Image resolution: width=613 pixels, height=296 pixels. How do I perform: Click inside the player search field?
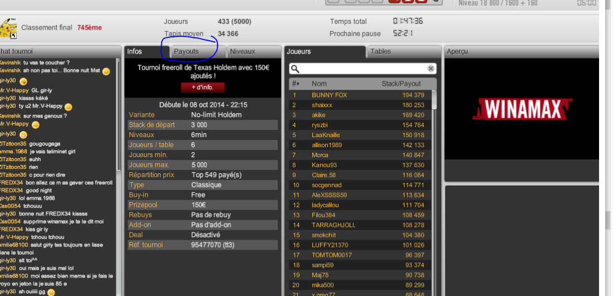(363, 69)
